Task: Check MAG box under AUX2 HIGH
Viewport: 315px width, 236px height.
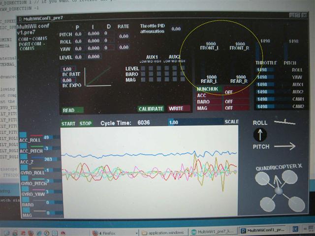Action: tap(183, 79)
